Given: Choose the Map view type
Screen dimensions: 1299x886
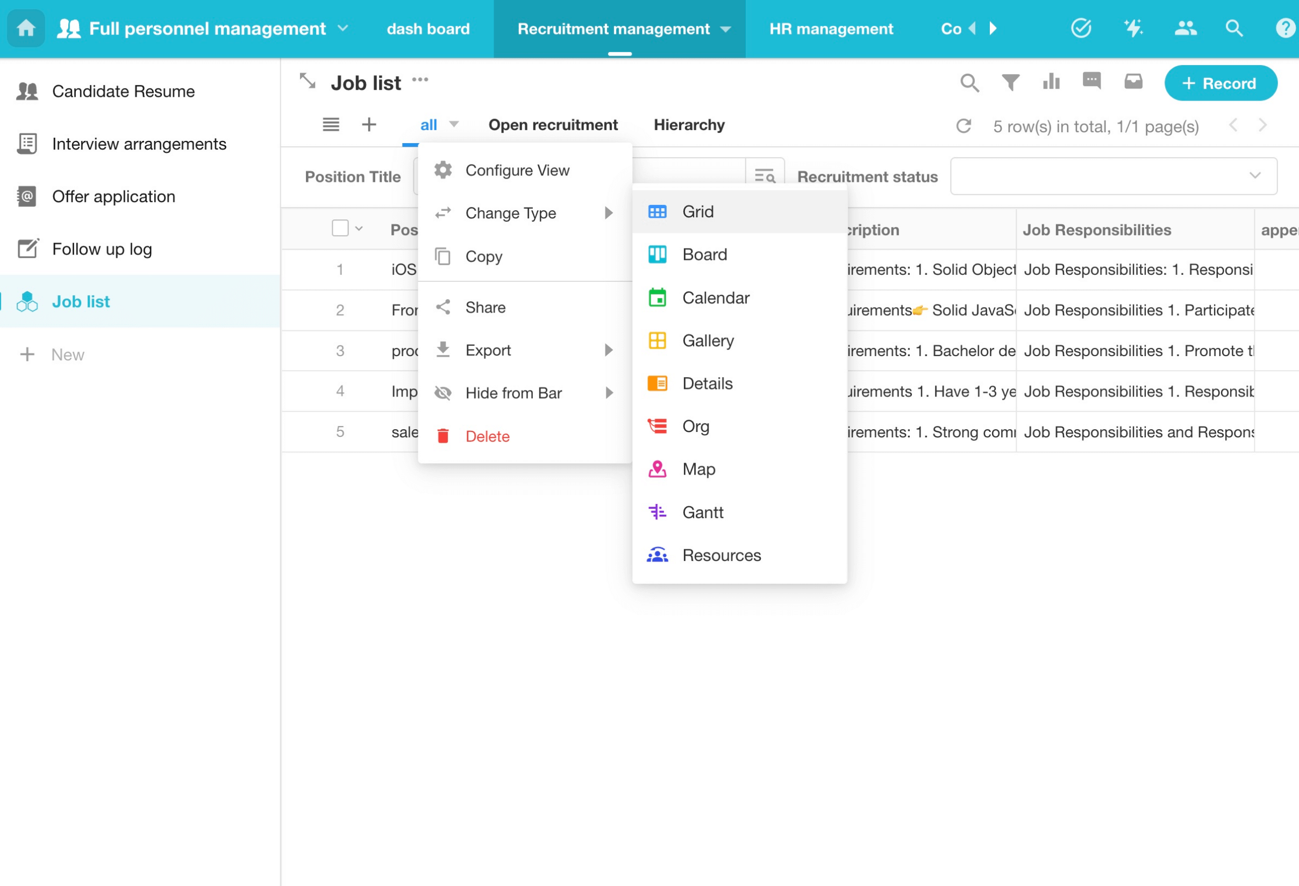Looking at the screenshot, I should pyautogui.click(x=698, y=469).
